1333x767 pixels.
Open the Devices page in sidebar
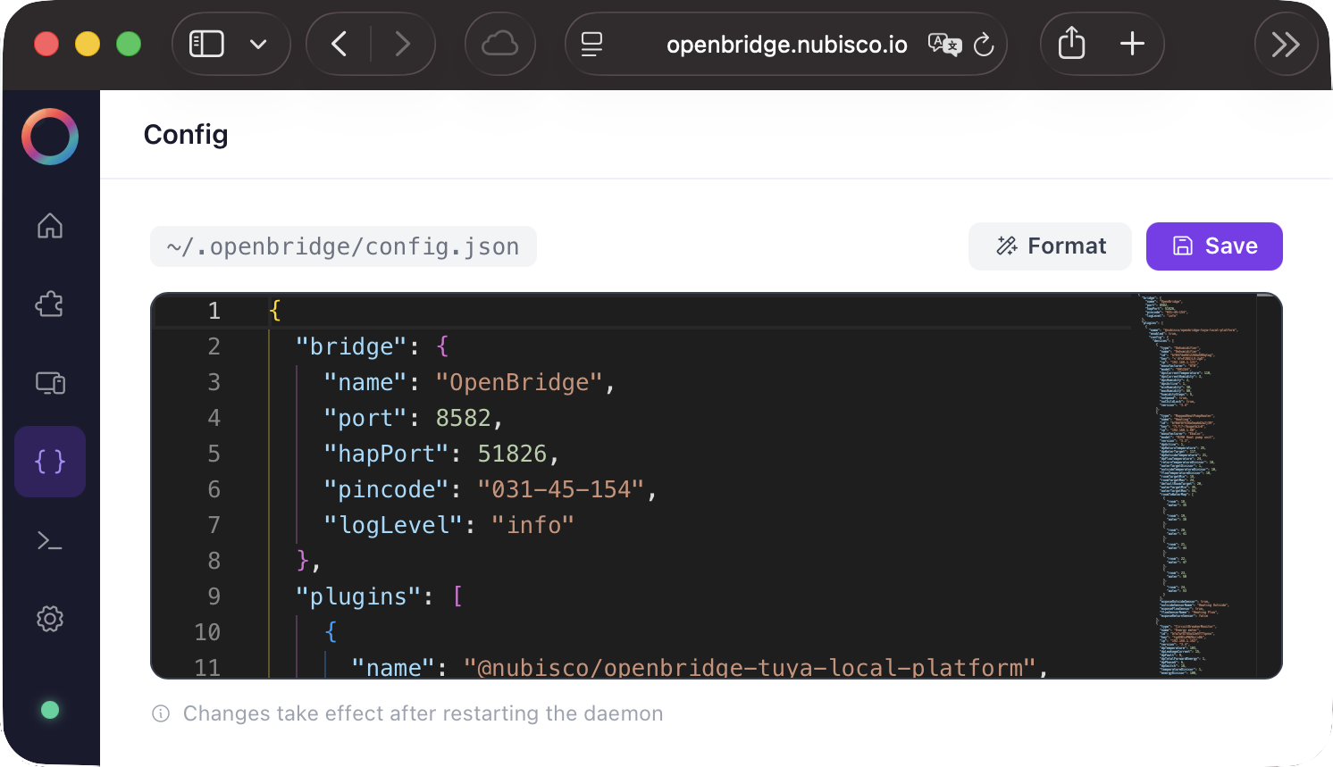click(50, 383)
